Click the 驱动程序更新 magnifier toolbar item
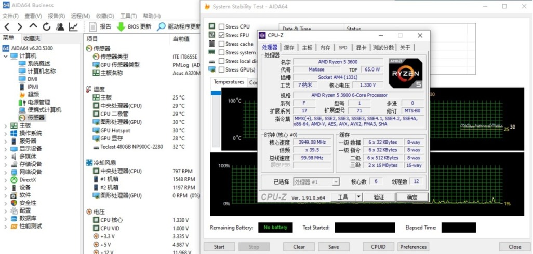Image resolution: width=533 pixels, height=254 pixels. 179,26
